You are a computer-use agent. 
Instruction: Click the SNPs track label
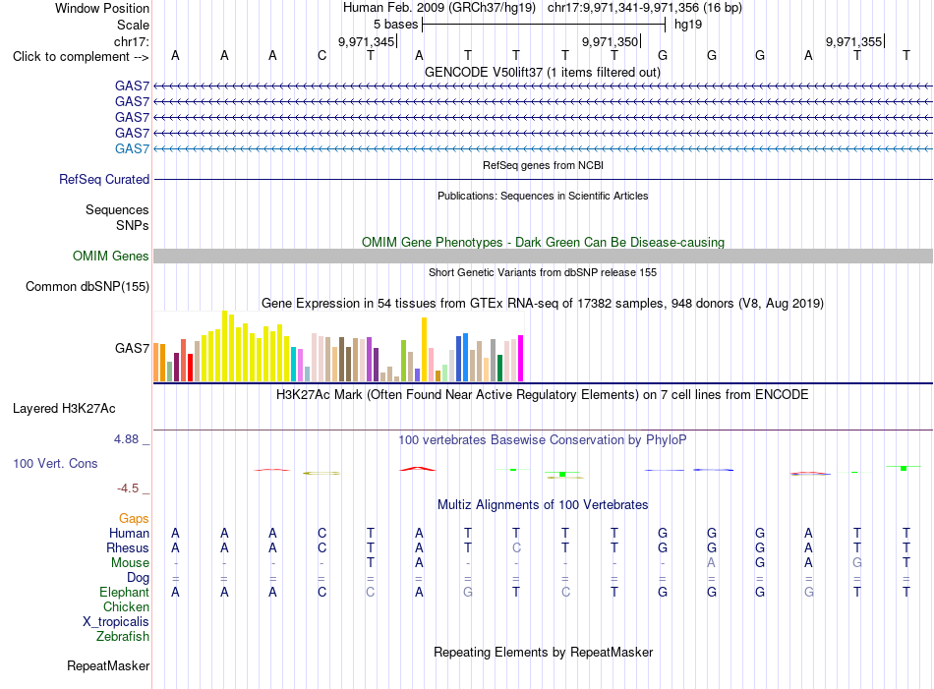[133, 225]
